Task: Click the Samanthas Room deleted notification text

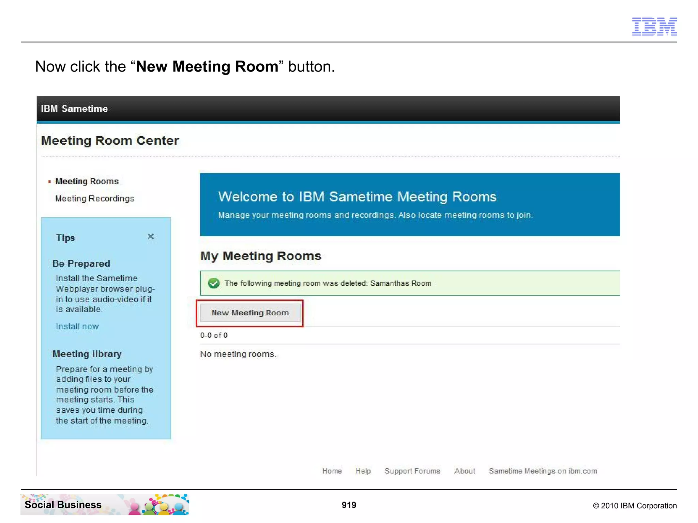Action: (x=328, y=283)
